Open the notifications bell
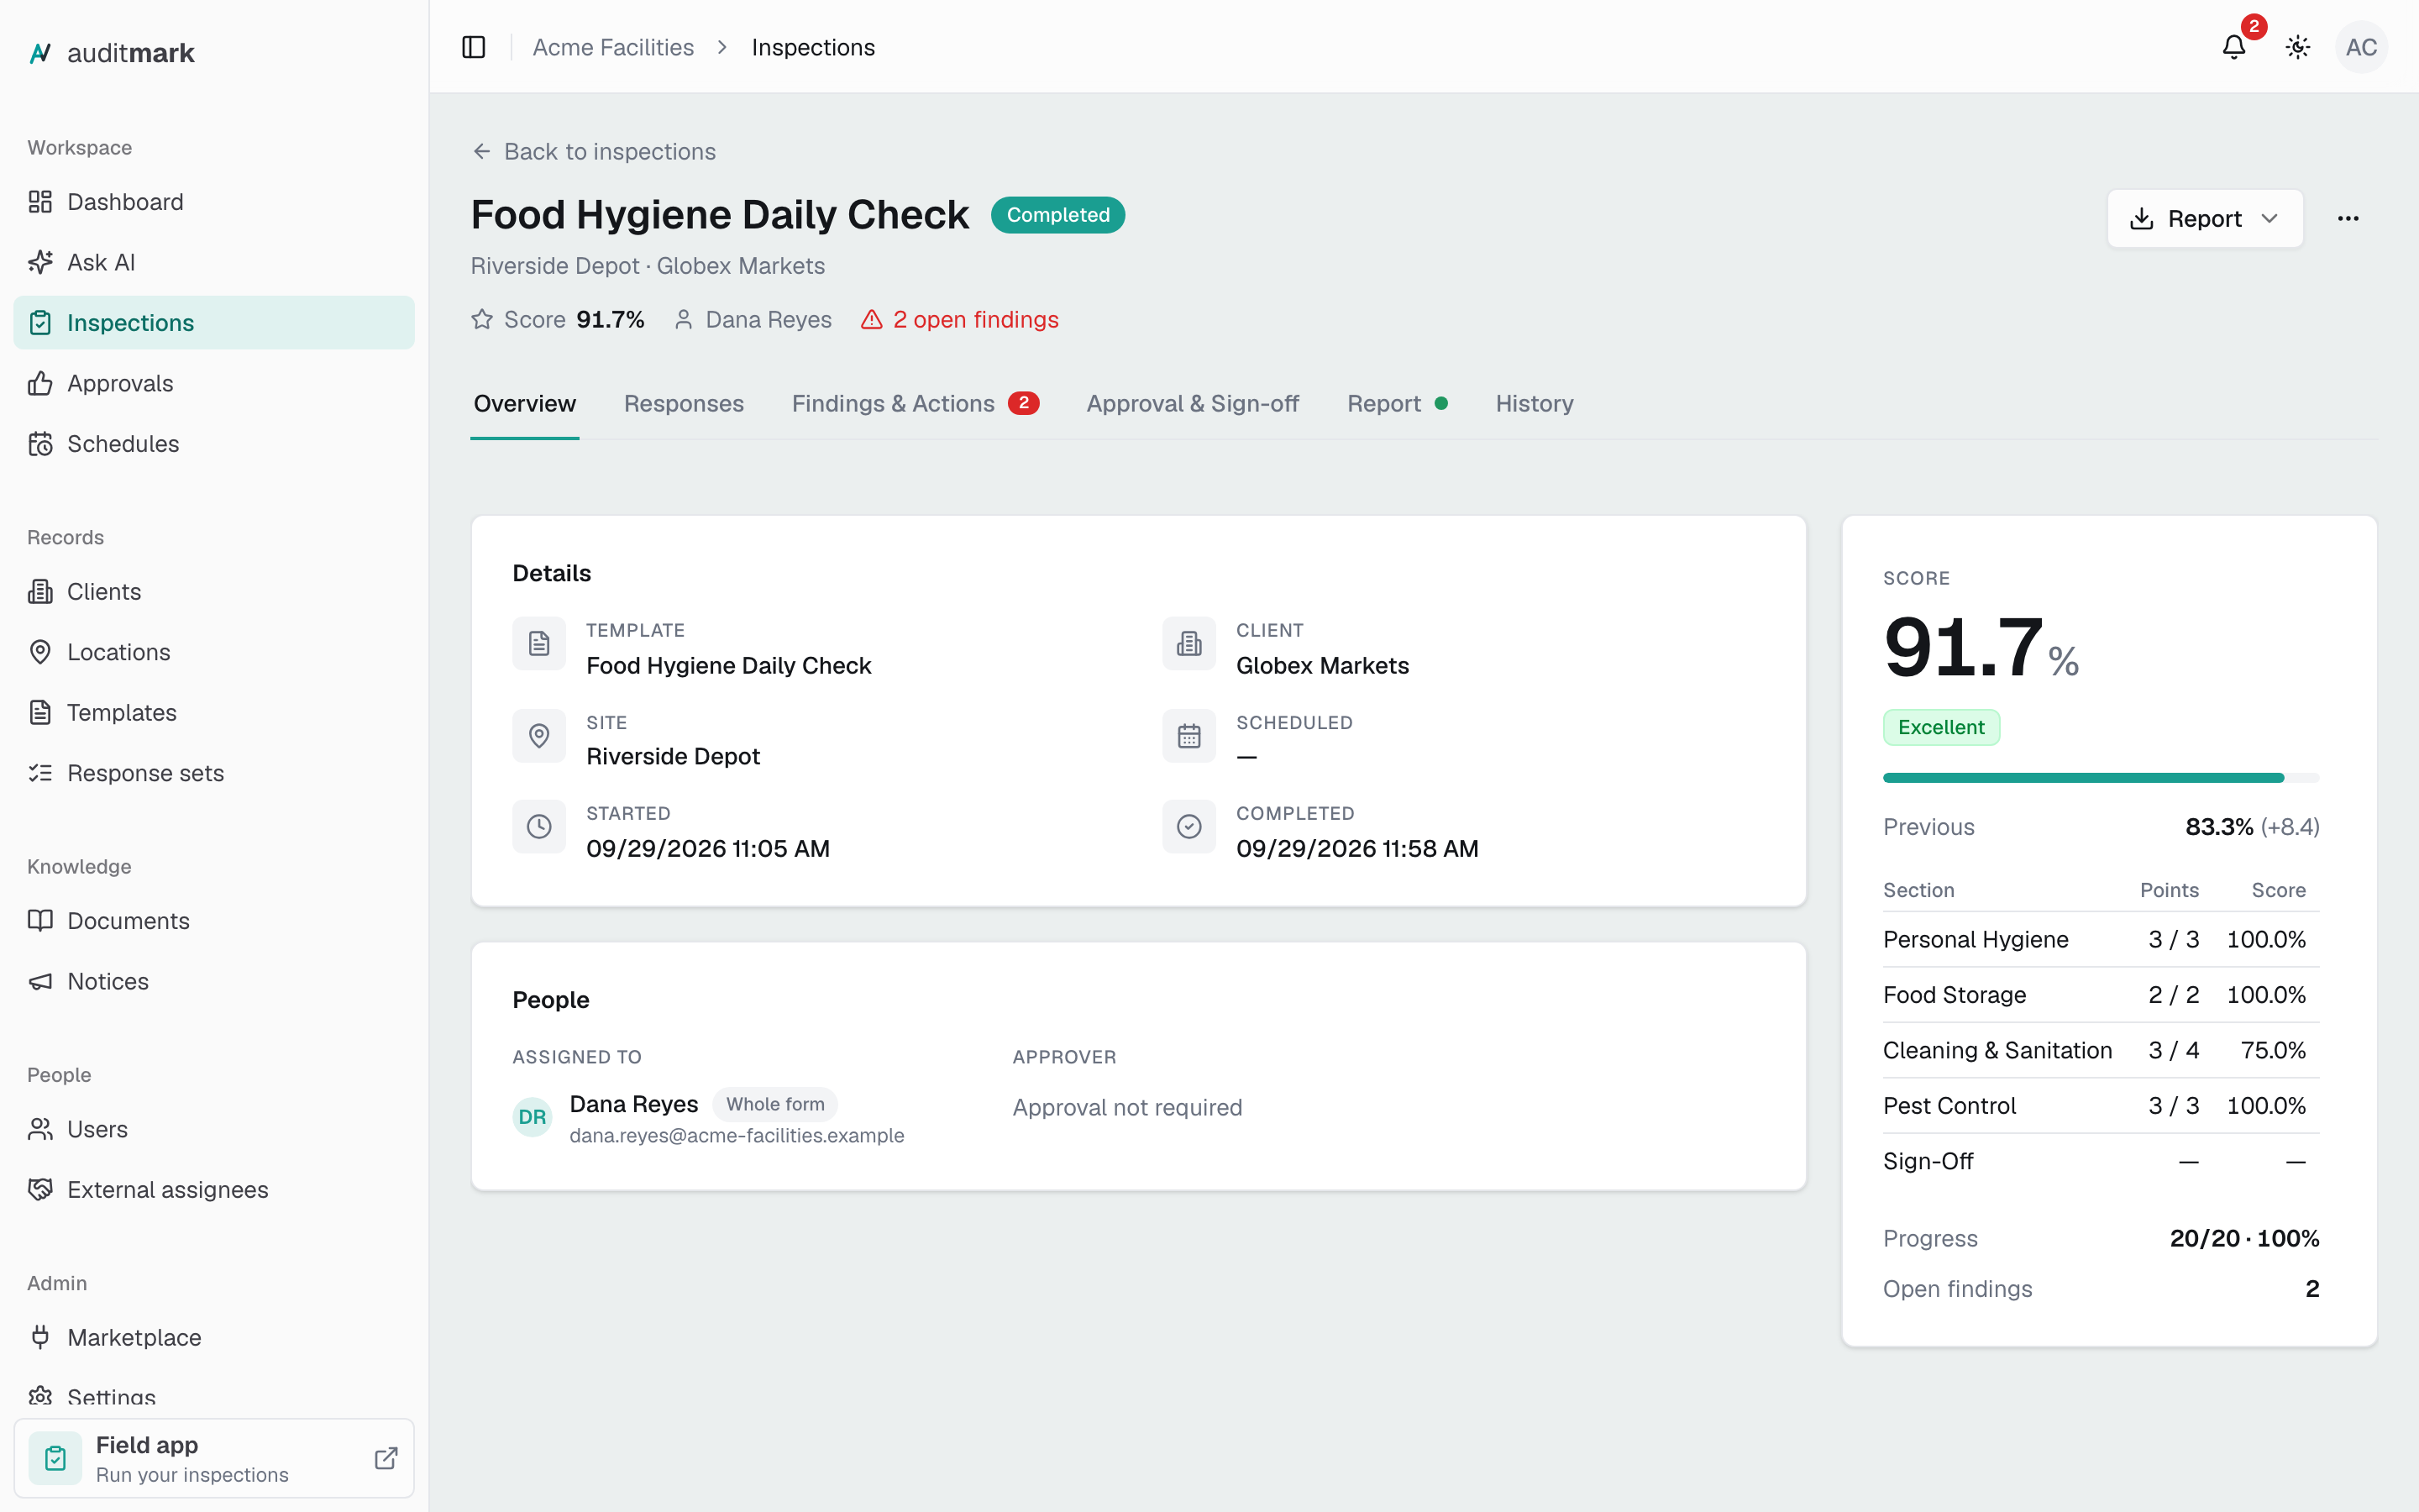This screenshot has width=2419, height=1512. point(2234,47)
